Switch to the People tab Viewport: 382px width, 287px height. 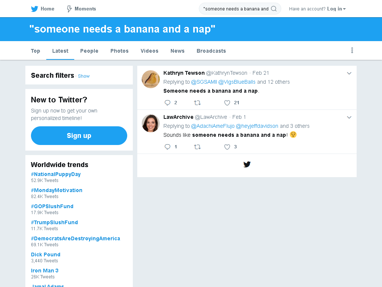89,51
